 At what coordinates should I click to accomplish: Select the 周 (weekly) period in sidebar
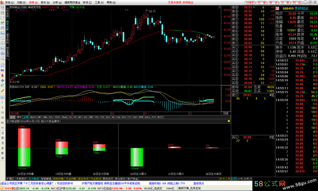(x=2, y=138)
